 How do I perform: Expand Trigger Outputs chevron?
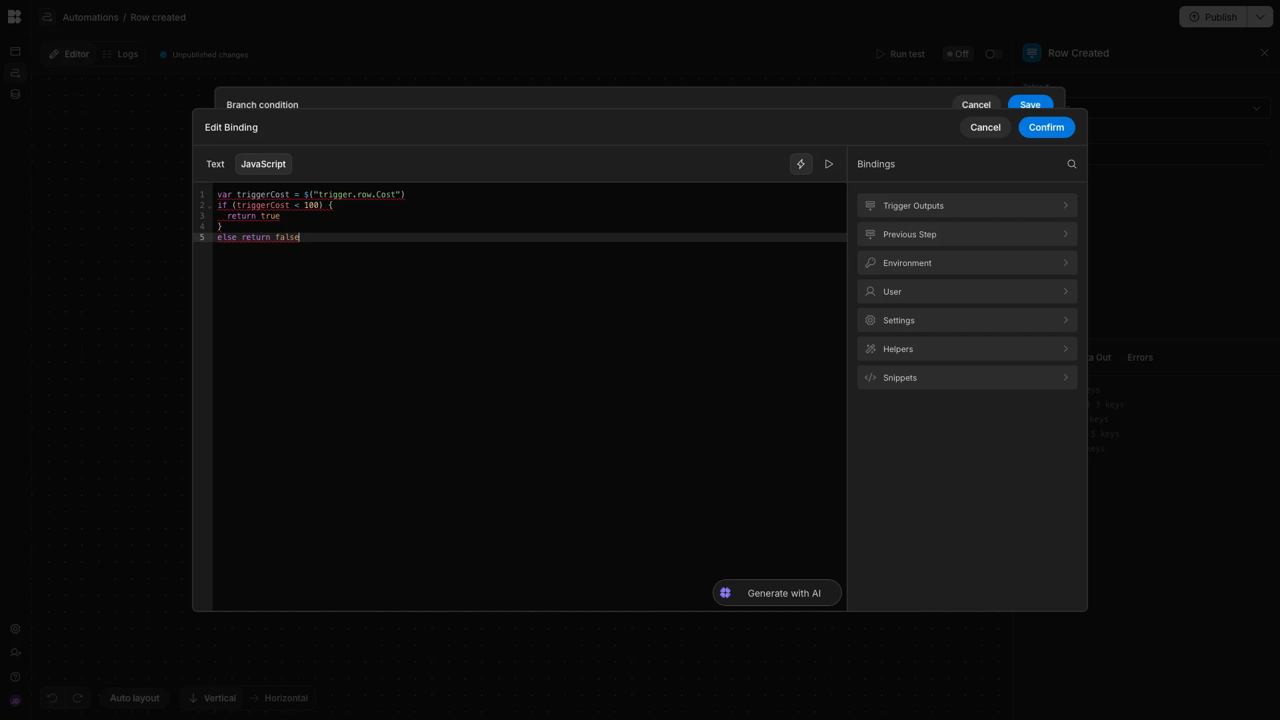click(x=1065, y=206)
